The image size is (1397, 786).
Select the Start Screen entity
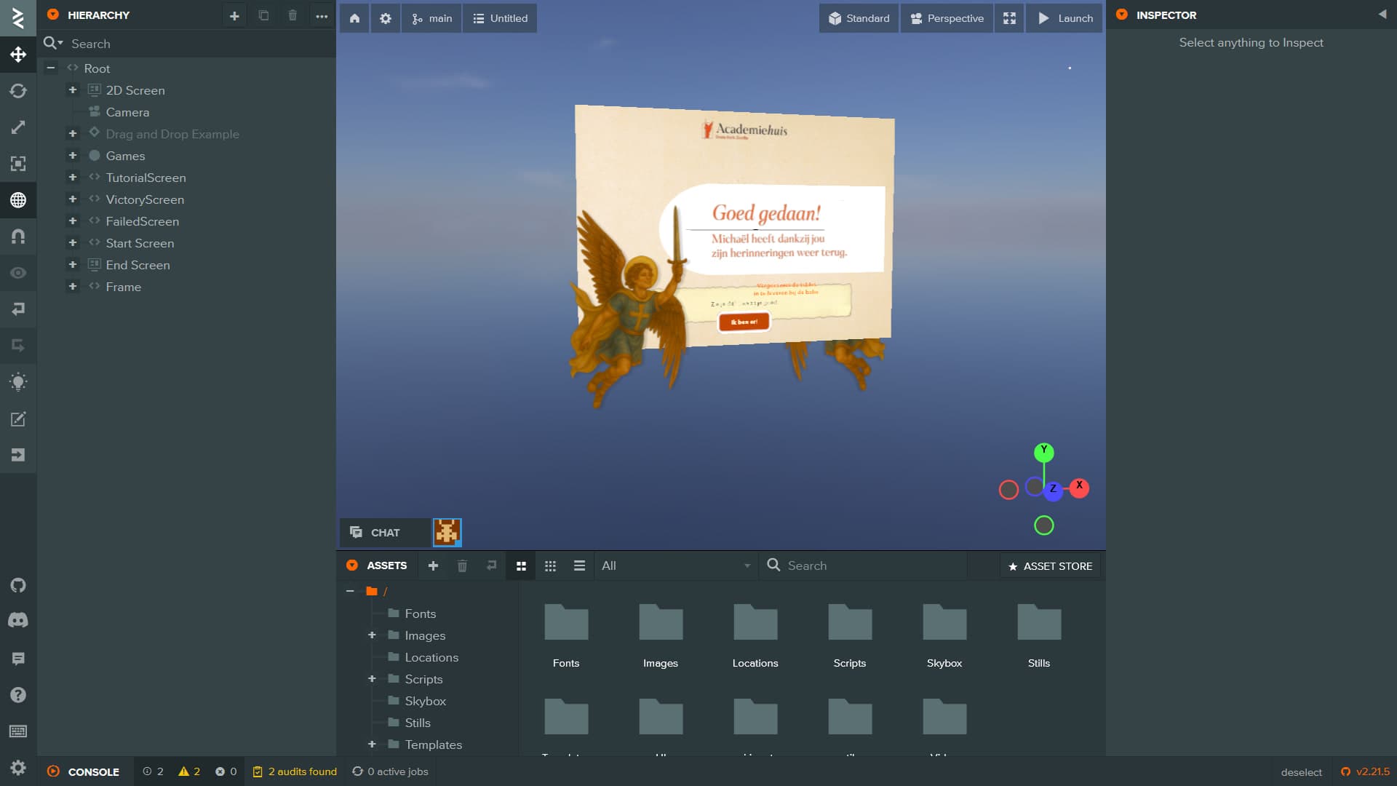click(140, 243)
